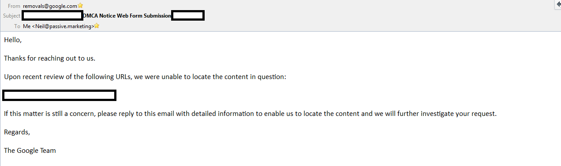Click the From field label
This screenshot has width=561, height=166.
(14, 6)
